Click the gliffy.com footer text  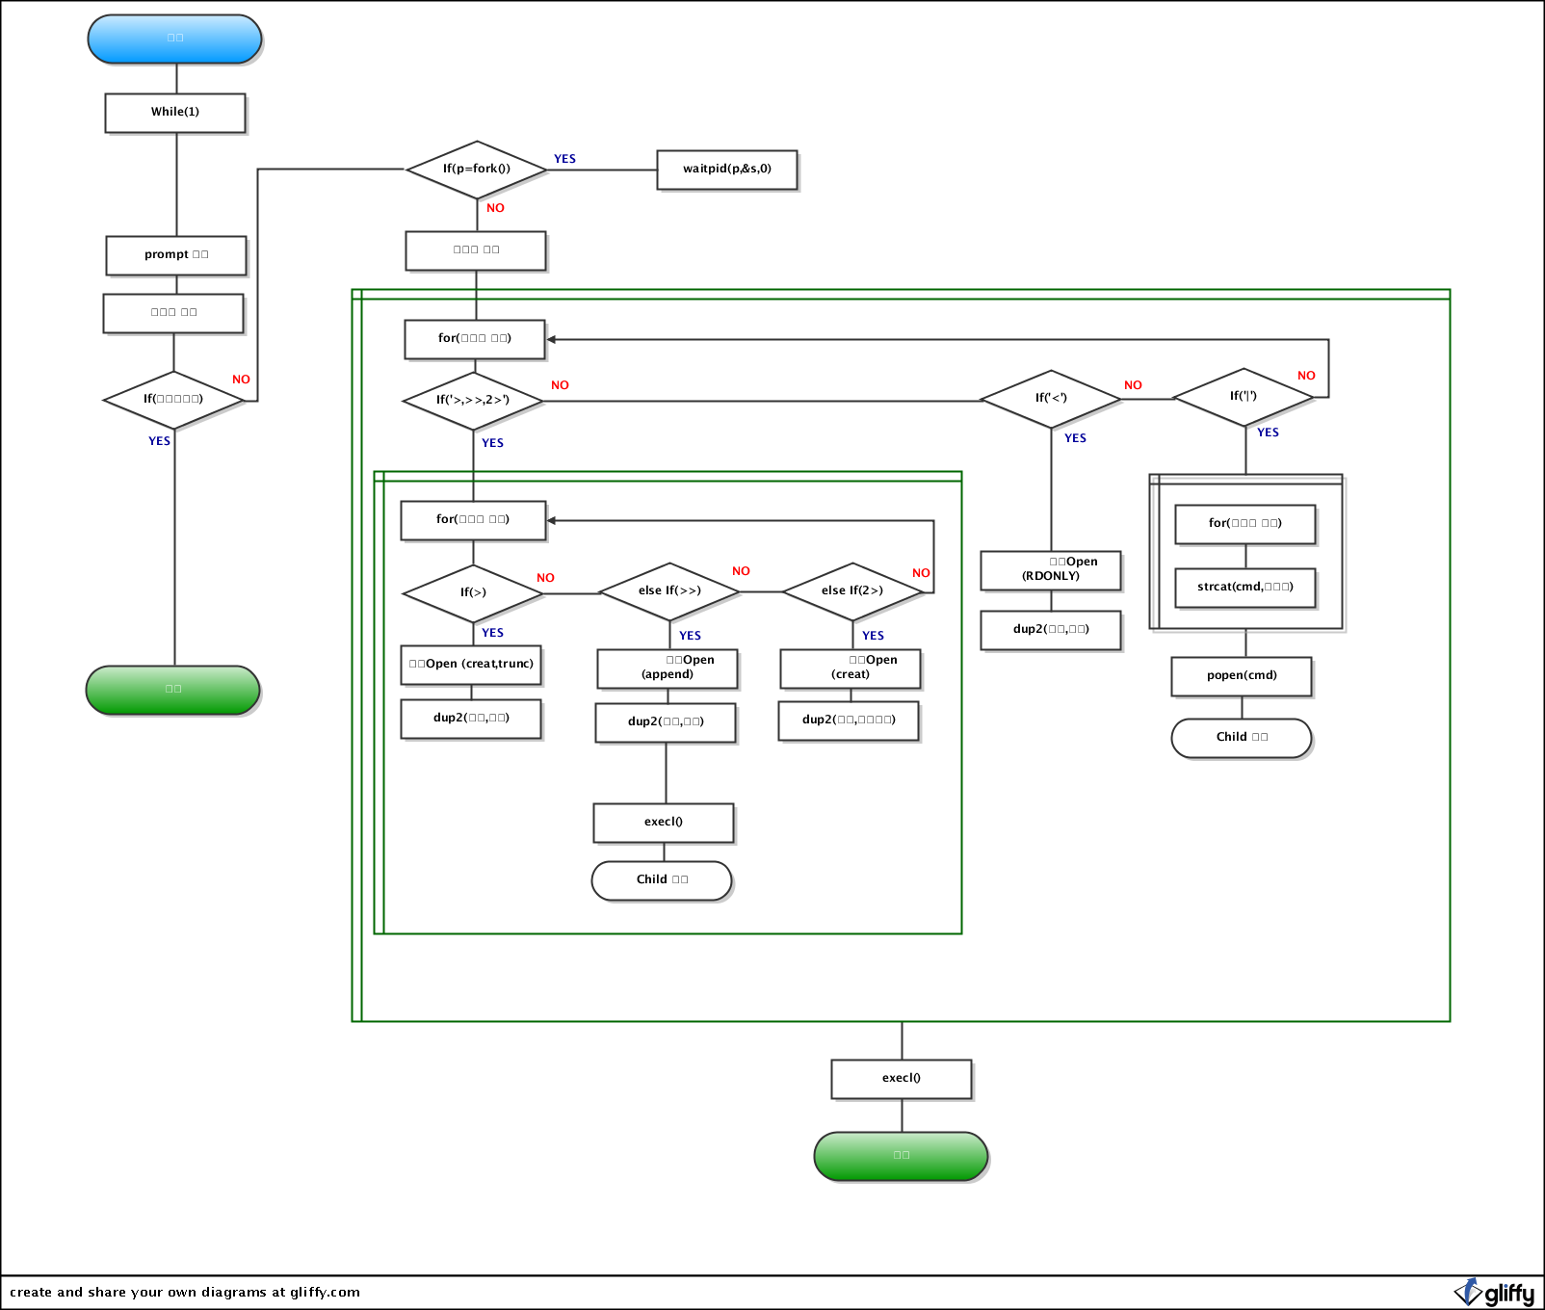185,1293
